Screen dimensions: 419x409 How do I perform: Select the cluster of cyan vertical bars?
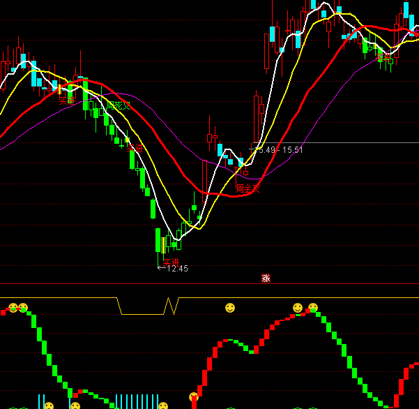pyautogui.click(x=137, y=401)
